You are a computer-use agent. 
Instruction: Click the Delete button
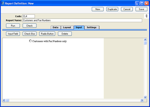tap(65, 34)
